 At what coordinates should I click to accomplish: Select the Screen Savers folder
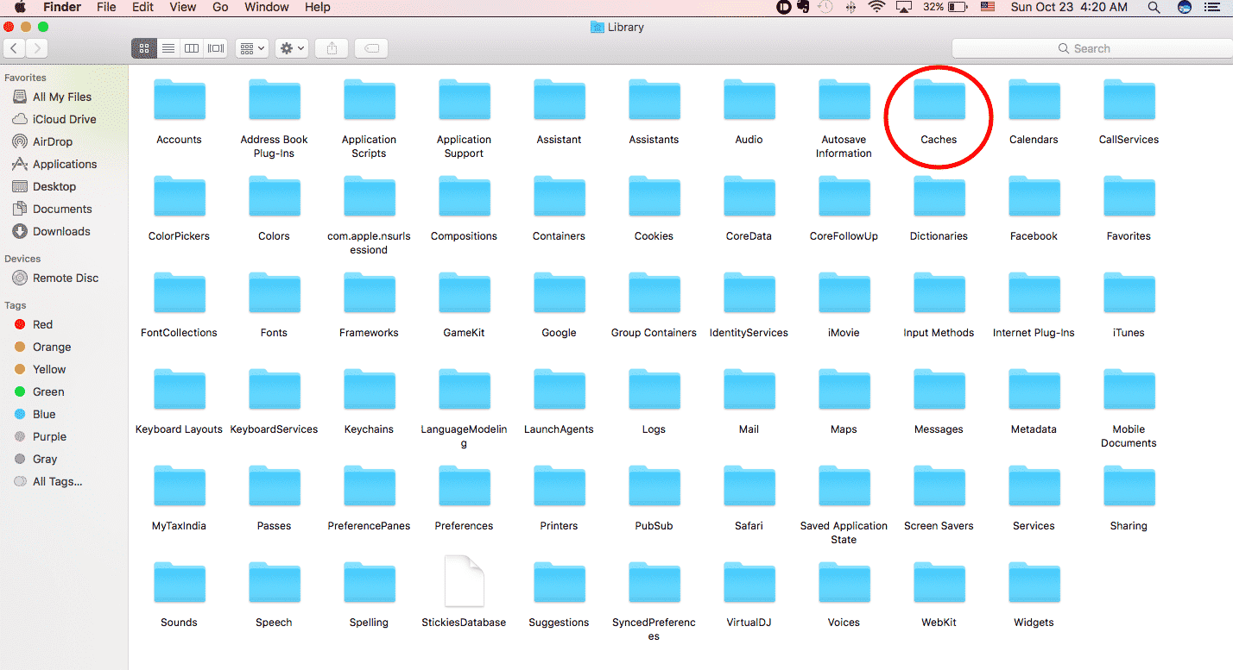coord(939,486)
